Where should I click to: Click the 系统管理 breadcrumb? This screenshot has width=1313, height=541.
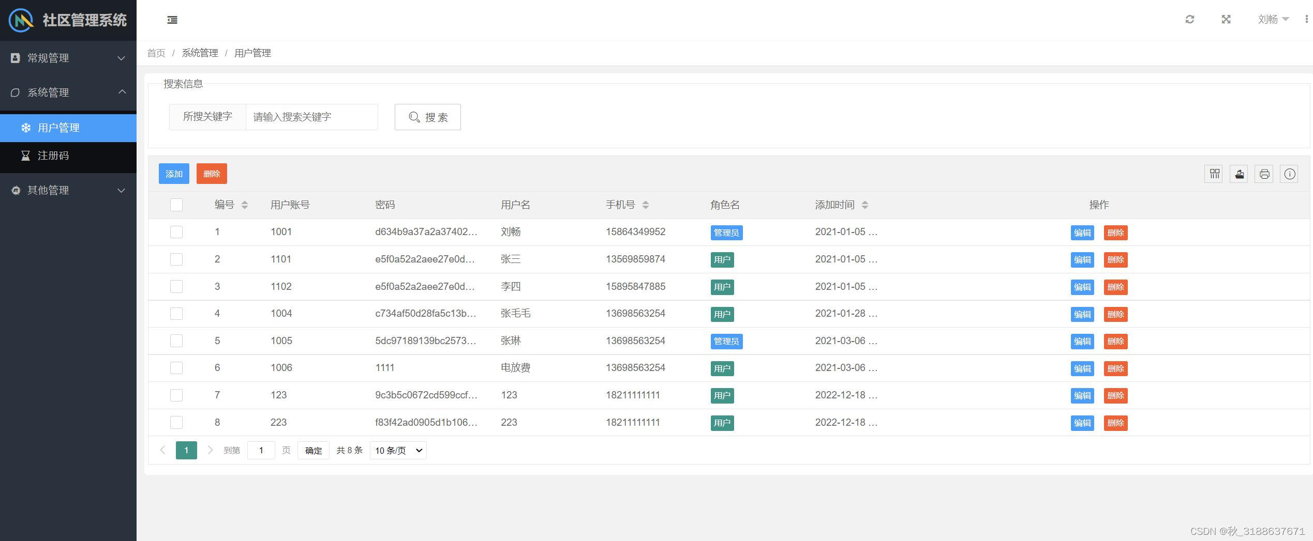pos(200,53)
